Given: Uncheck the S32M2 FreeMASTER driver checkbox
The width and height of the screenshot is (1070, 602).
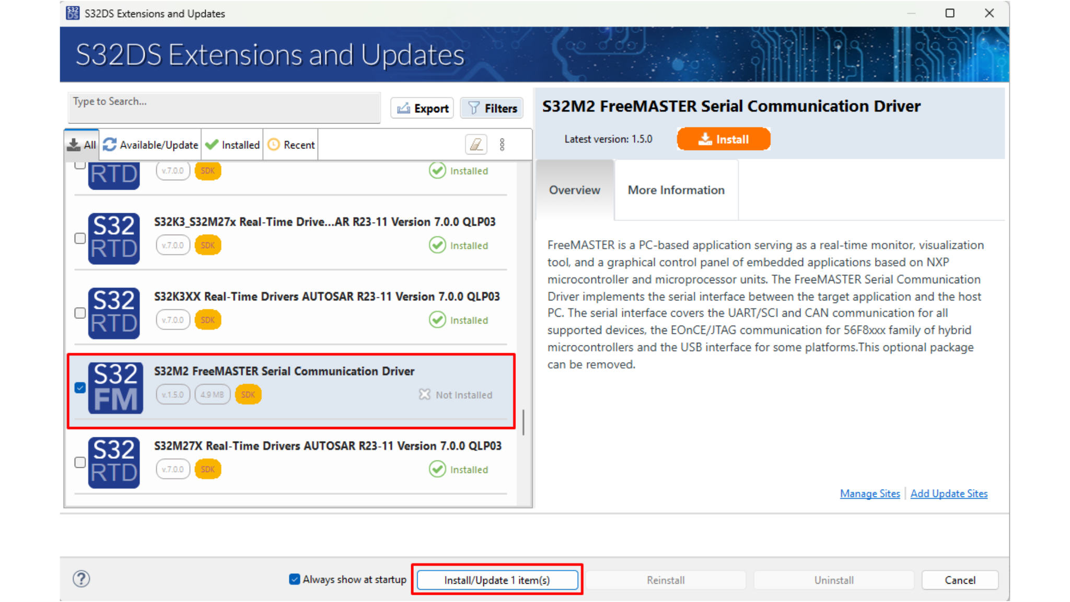Looking at the screenshot, I should click(x=80, y=388).
